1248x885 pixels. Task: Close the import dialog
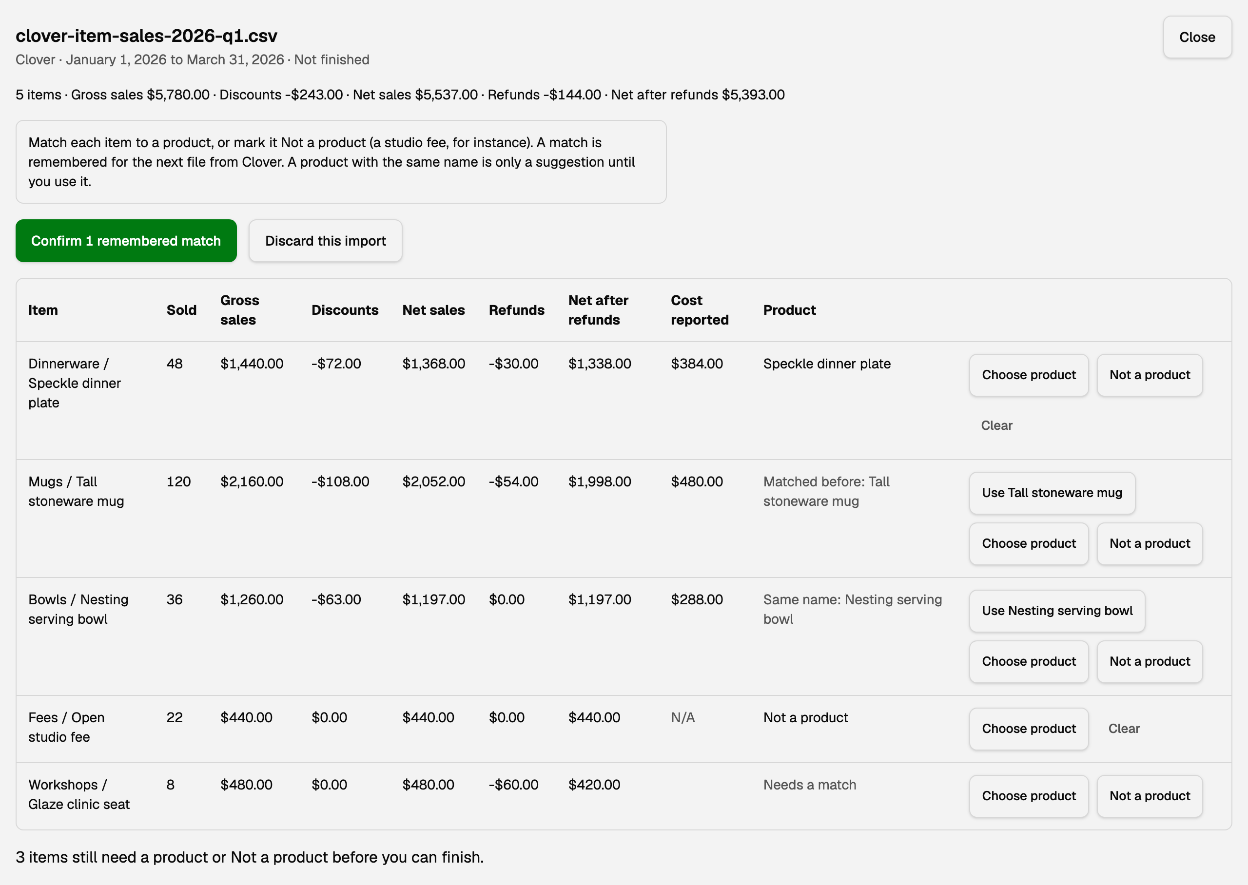(1197, 37)
